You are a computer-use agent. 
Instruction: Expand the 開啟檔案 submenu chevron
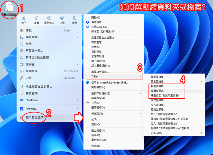pos(77,37)
